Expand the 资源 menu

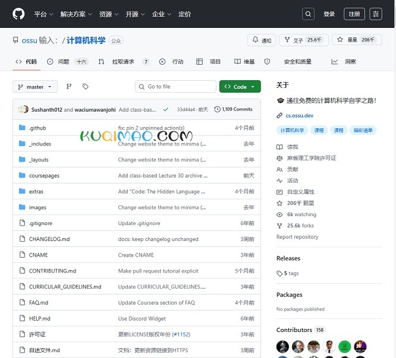(x=109, y=14)
